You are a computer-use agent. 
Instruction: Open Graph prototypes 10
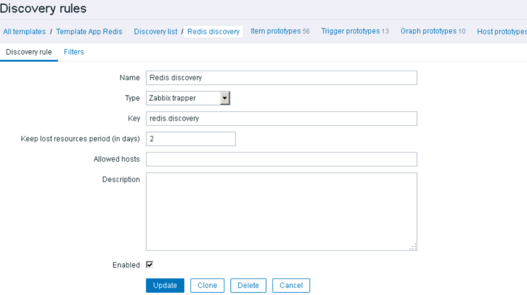pyautogui.click(x=433, y=31)
